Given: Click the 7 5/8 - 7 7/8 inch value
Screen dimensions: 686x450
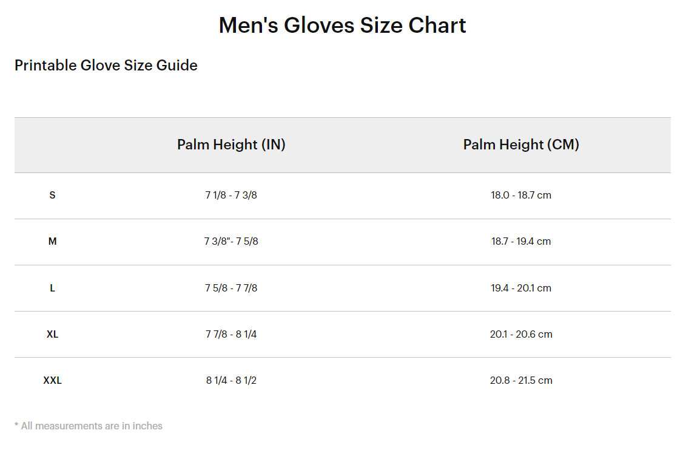Looking at the screenshot, I should coord(231,288).
